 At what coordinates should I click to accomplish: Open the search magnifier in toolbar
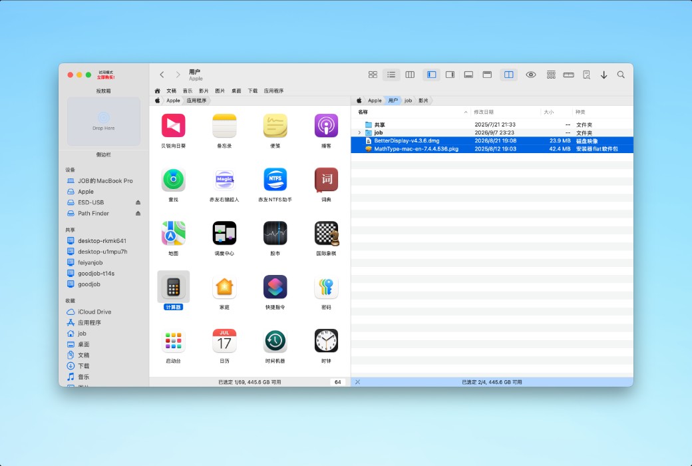tap(621, 75)
